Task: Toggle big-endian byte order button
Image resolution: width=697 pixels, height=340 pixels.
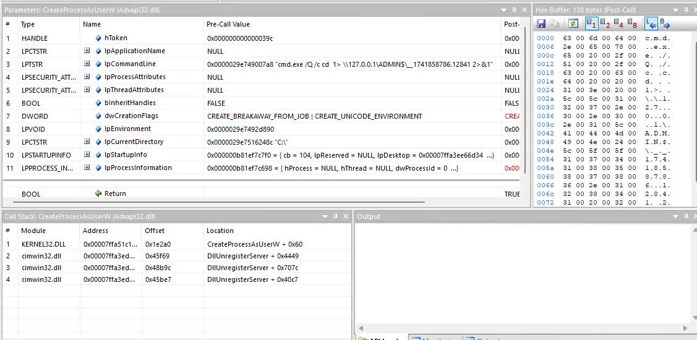Action: coord(665,23)
